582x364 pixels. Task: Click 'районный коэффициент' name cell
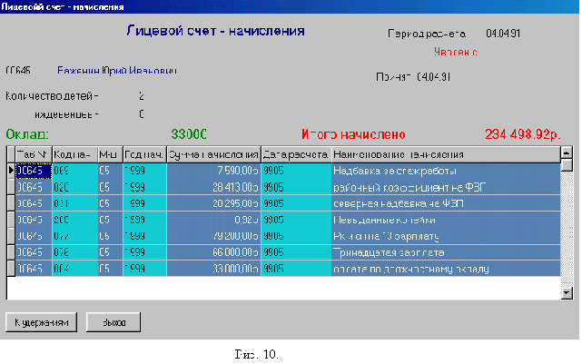[x=446, y=187]
